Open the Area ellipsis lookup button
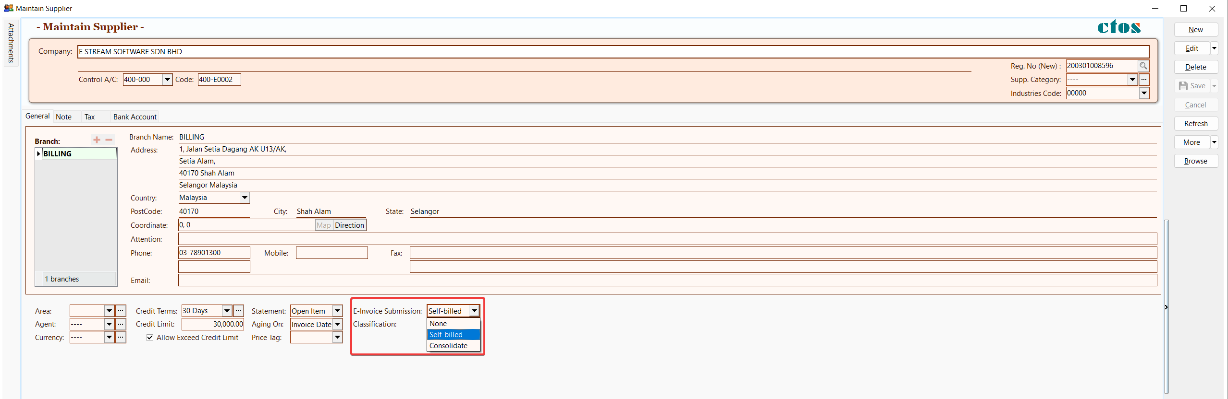Image resolution: width=1228 pixels, height=399 pixels. [121, 311]
